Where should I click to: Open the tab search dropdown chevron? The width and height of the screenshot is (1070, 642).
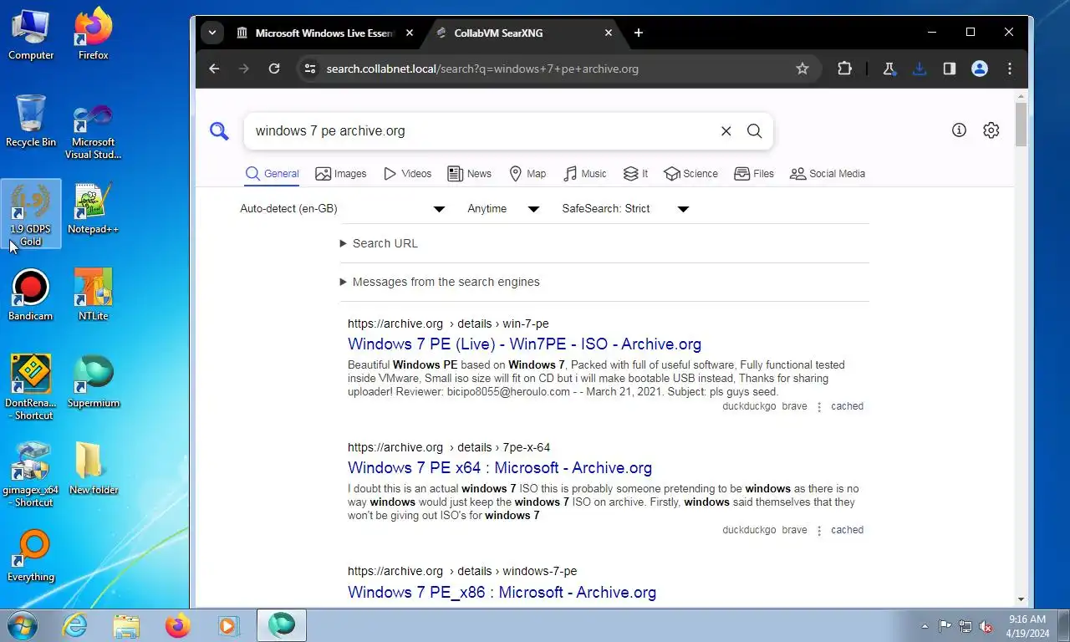tap(212, 33)
